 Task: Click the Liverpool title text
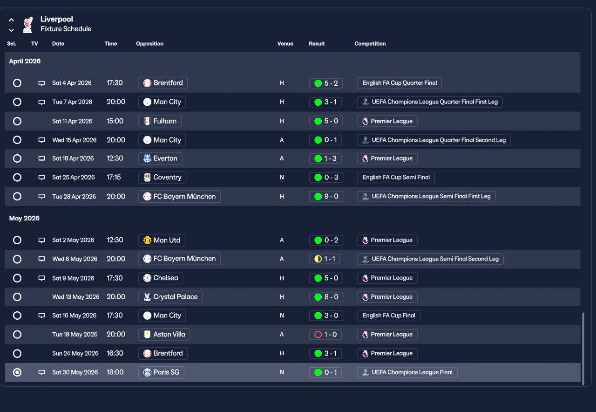pyautogui.click(x=57, y=19)
